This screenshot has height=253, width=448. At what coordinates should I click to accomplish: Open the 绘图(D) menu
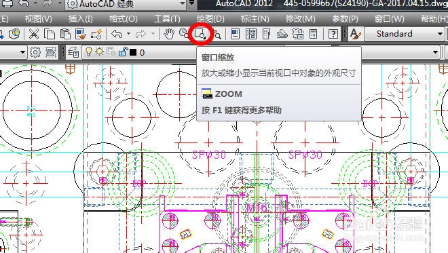(210, 19)
